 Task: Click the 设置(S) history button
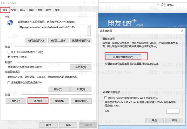coord(81,89)
